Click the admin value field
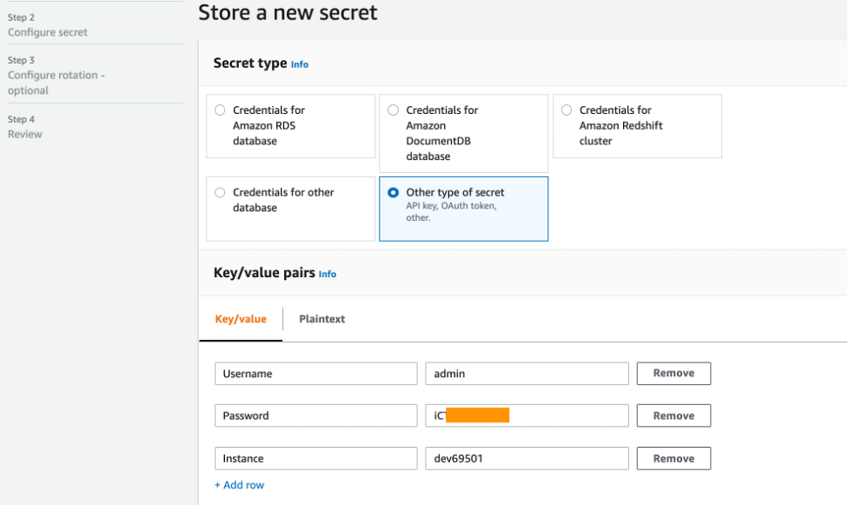This screenshot has width=849, height=505. pyautogui.click(x=526, y=374)
